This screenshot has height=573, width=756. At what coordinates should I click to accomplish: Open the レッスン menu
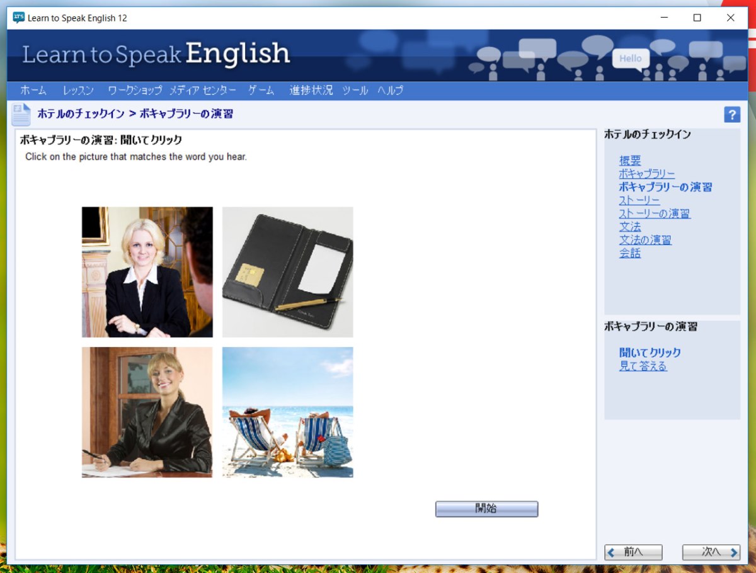coord(78,91)
